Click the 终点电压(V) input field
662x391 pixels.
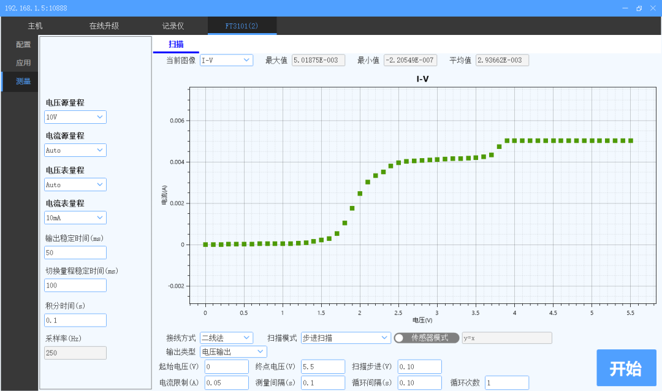click(x=323, y=366)
